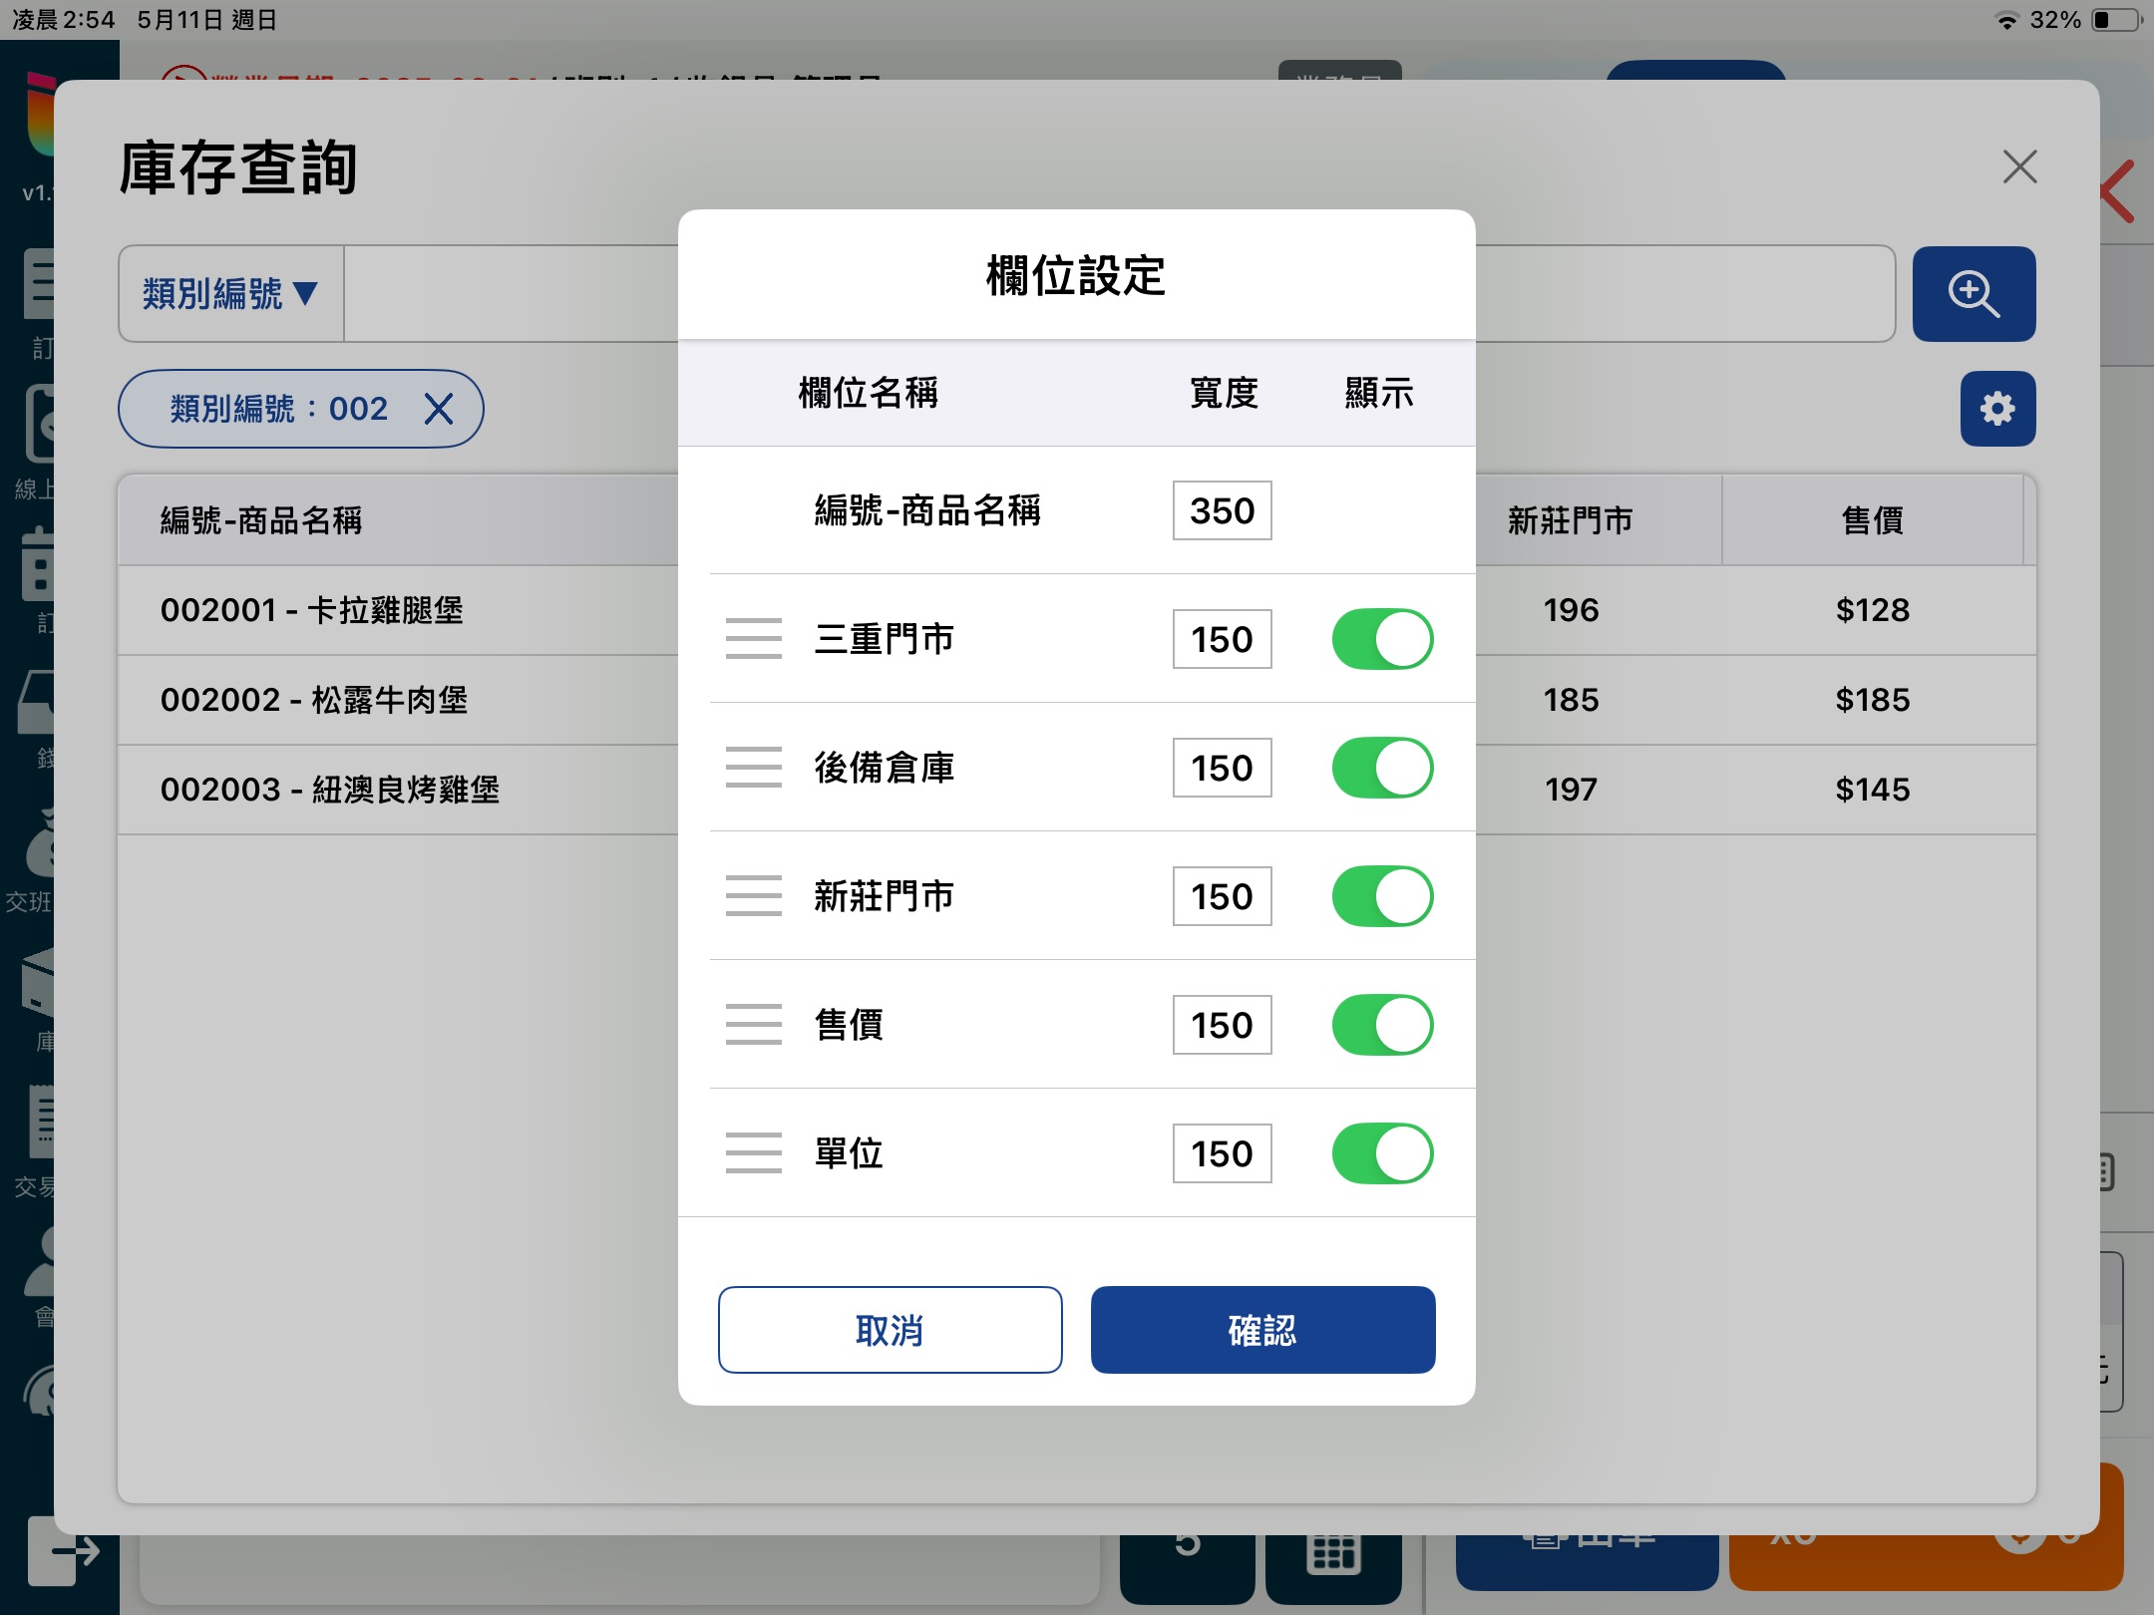Click the 售價 table column header
This screenshot has width=2154, height=1615.
click(x=1872, y=520)
